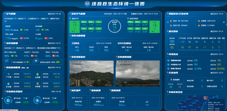The image size is (227, 111).
Task: Click the 饮用水达标率 100% card
Action: coord(48,62)
